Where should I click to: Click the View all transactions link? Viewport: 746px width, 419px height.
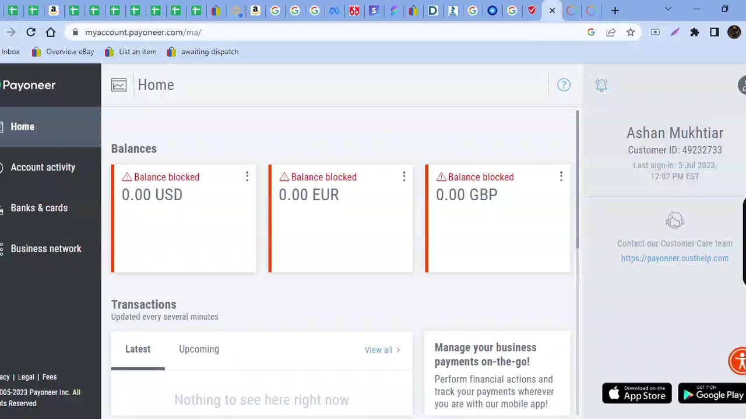click(382, 350)
